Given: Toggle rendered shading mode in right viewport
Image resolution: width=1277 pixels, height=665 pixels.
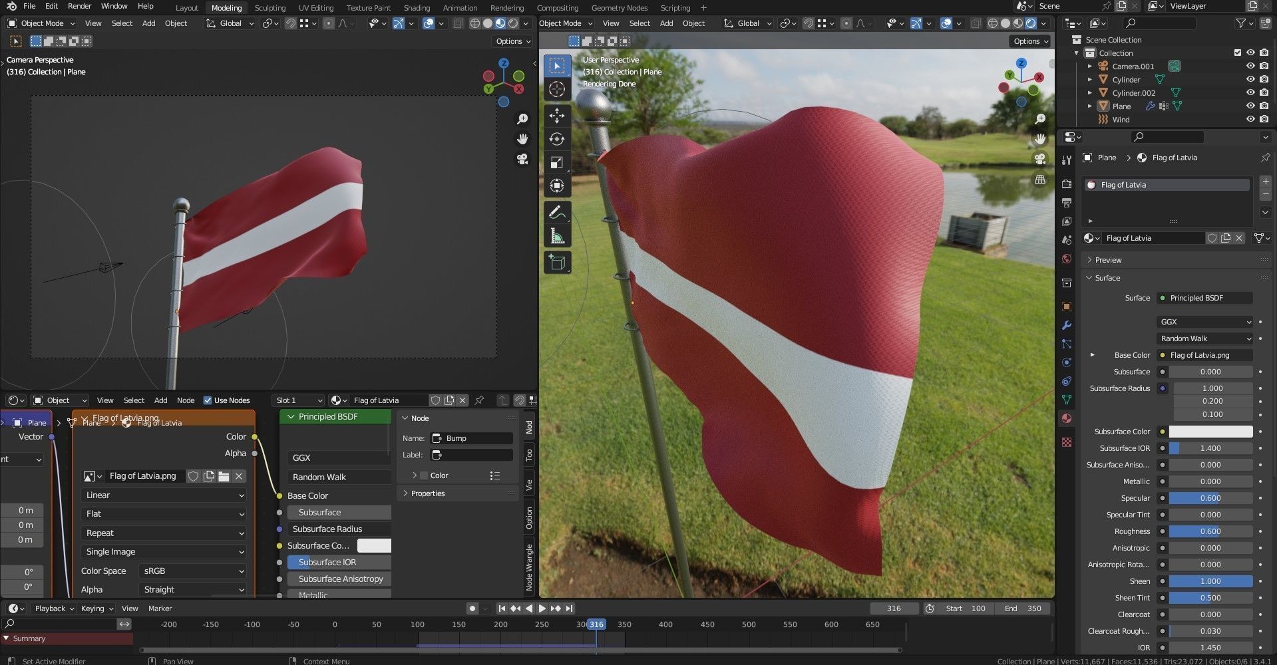Looking at the screenshot, I should 1031,23.
